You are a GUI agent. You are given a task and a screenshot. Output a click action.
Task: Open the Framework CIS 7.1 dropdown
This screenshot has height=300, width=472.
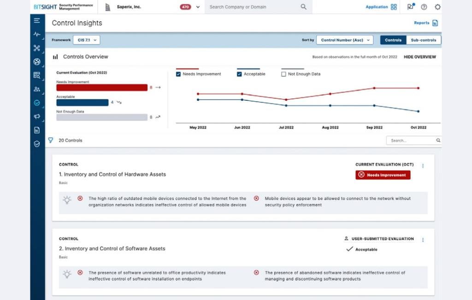tap(86, 40)
